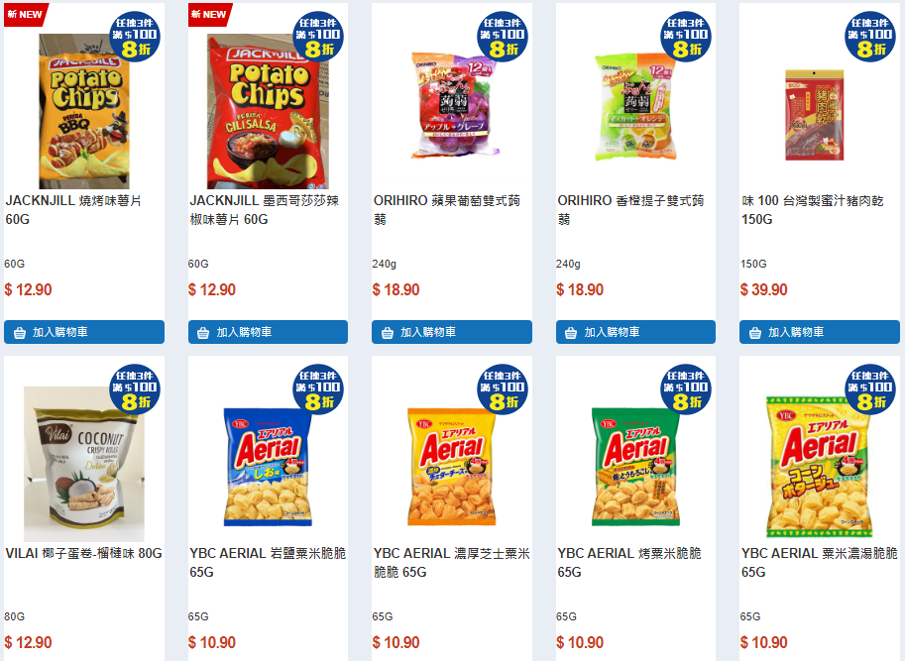Click the 8折 promo badge on YBC Aerial corn potage

pyautogui.click(x=869, y=389)
